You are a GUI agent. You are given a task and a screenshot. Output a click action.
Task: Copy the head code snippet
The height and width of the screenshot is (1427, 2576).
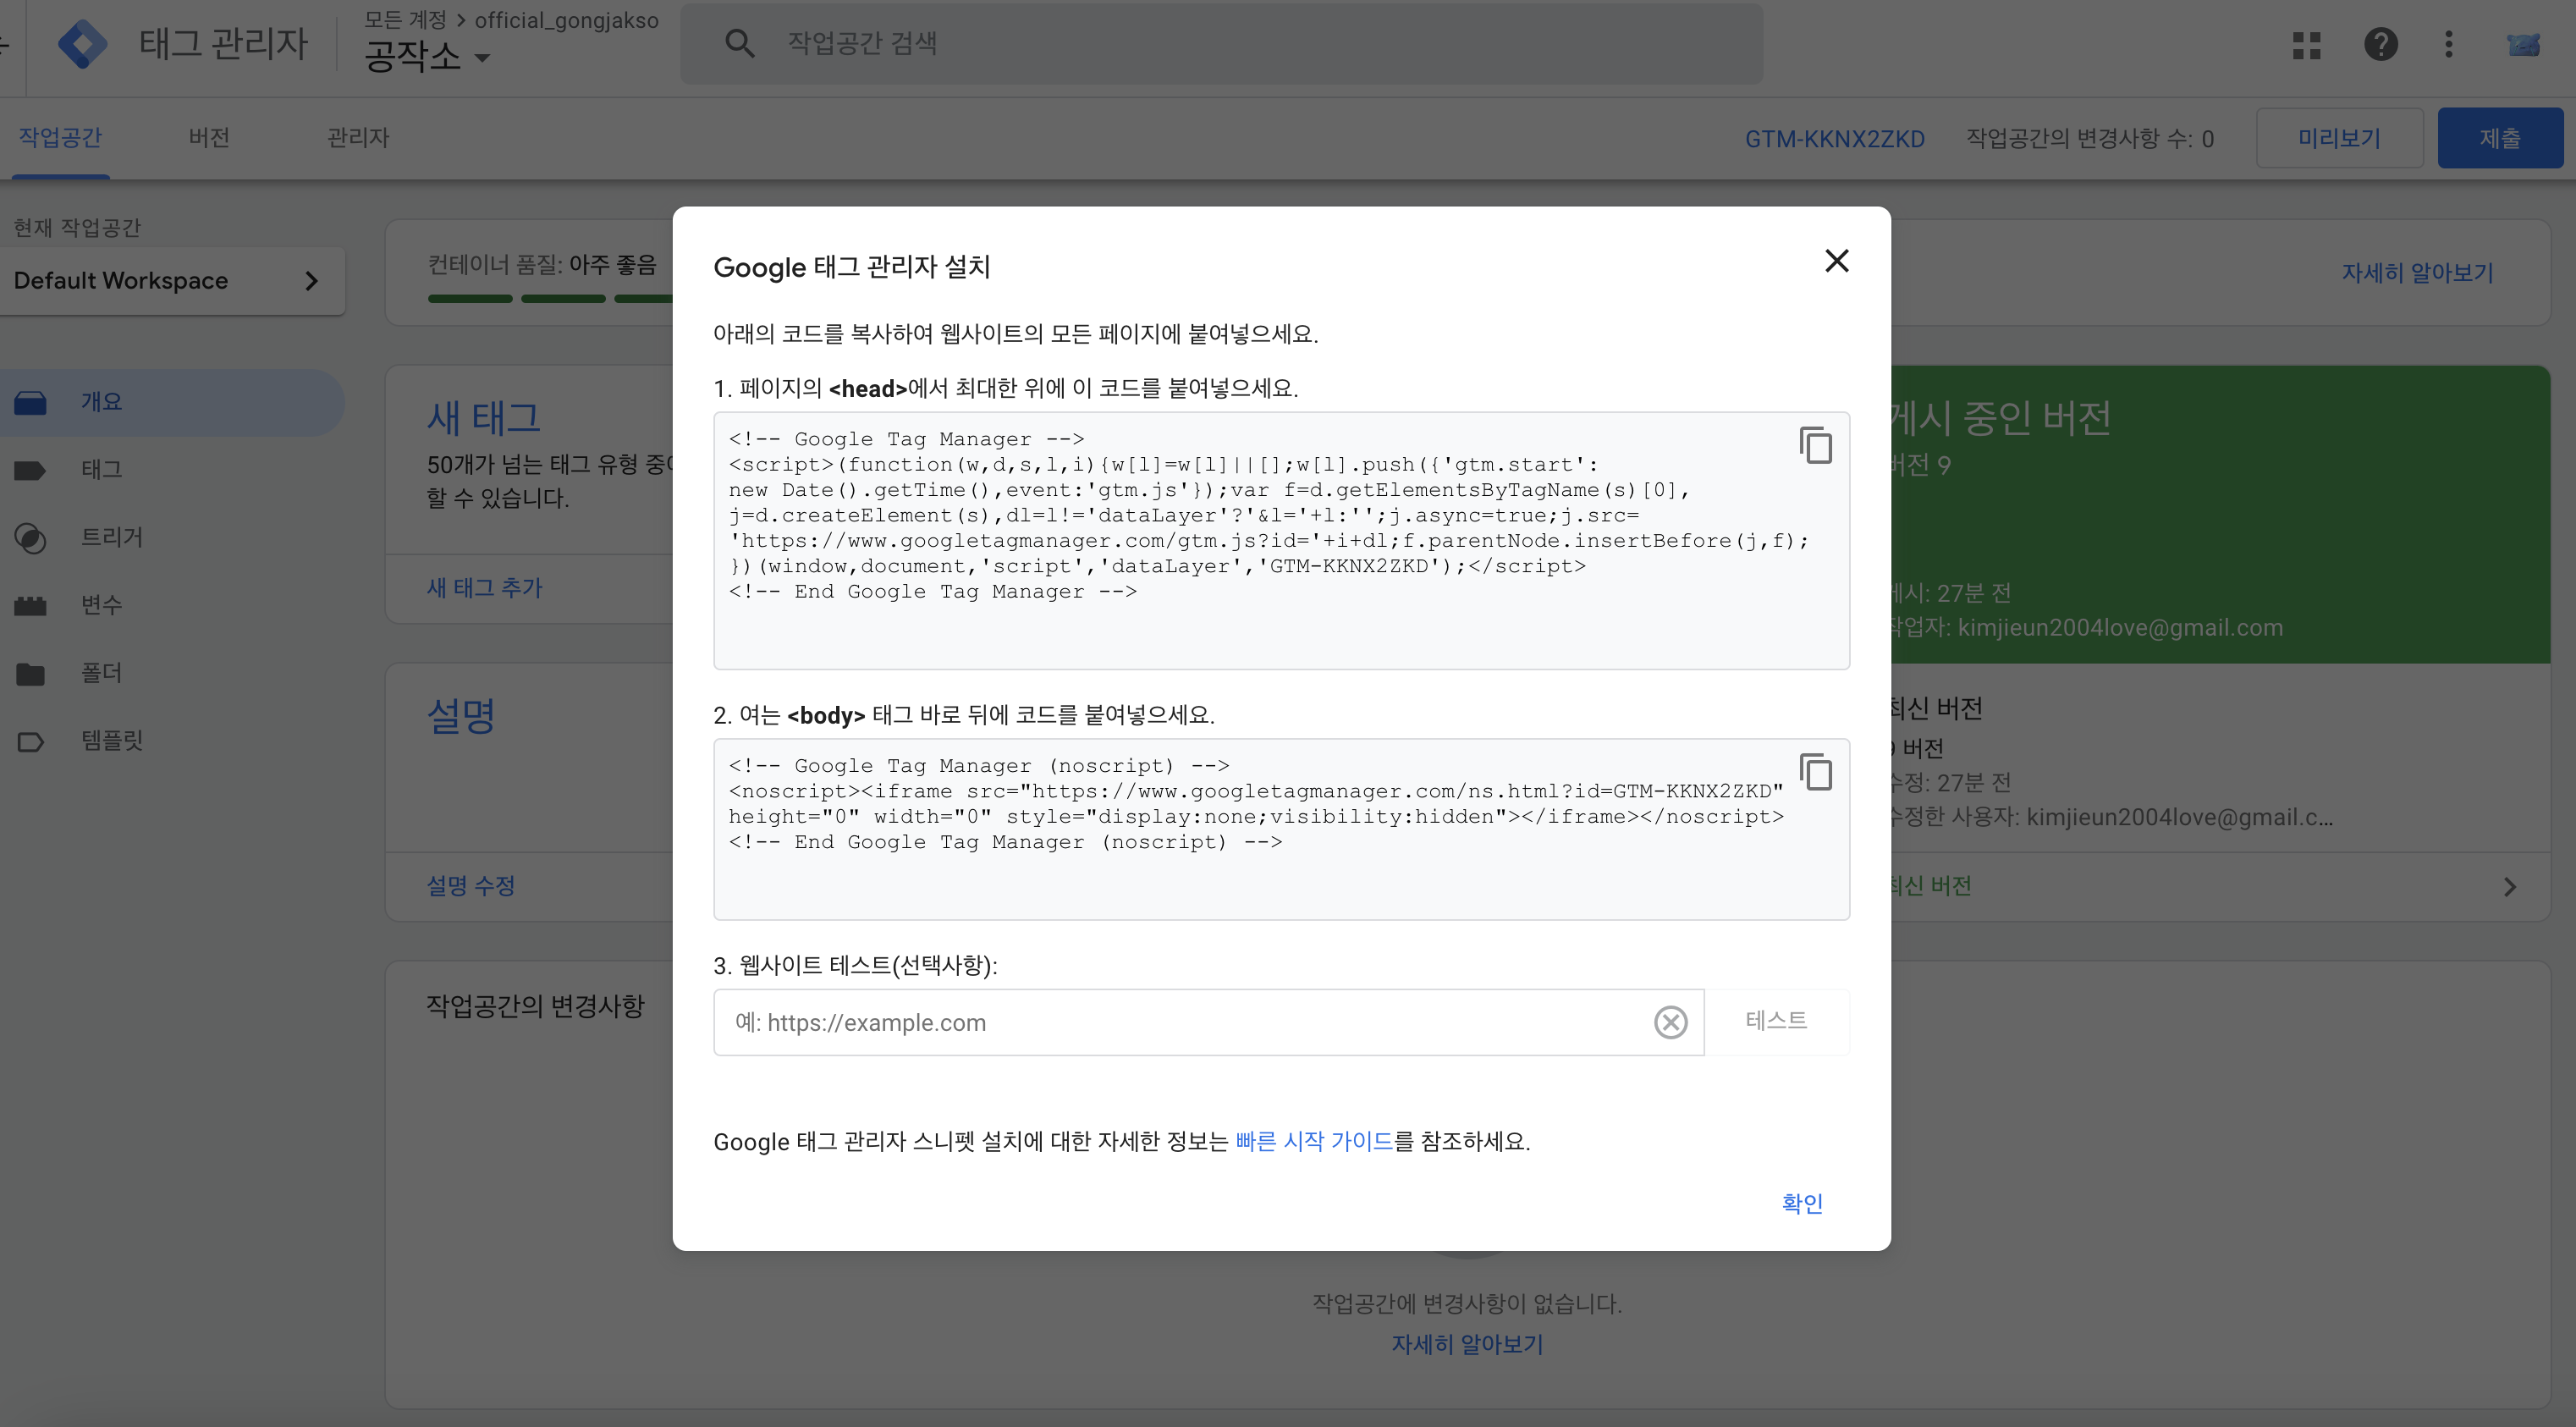click(1815, 445)
